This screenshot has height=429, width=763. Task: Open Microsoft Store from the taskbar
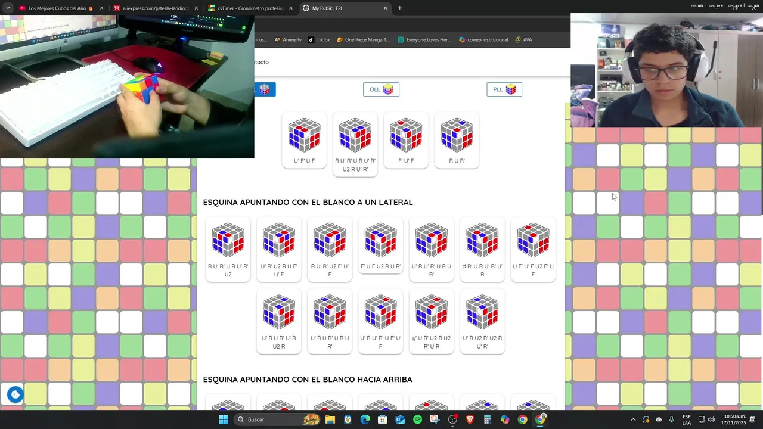click(x=382, y=419)
